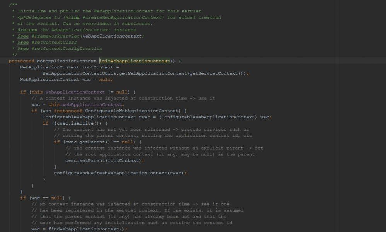This screenshot has height=232, width=386.
Task: Click configureAndRefreshWebApplicationContext method call
Action: (x=111, y=173)
